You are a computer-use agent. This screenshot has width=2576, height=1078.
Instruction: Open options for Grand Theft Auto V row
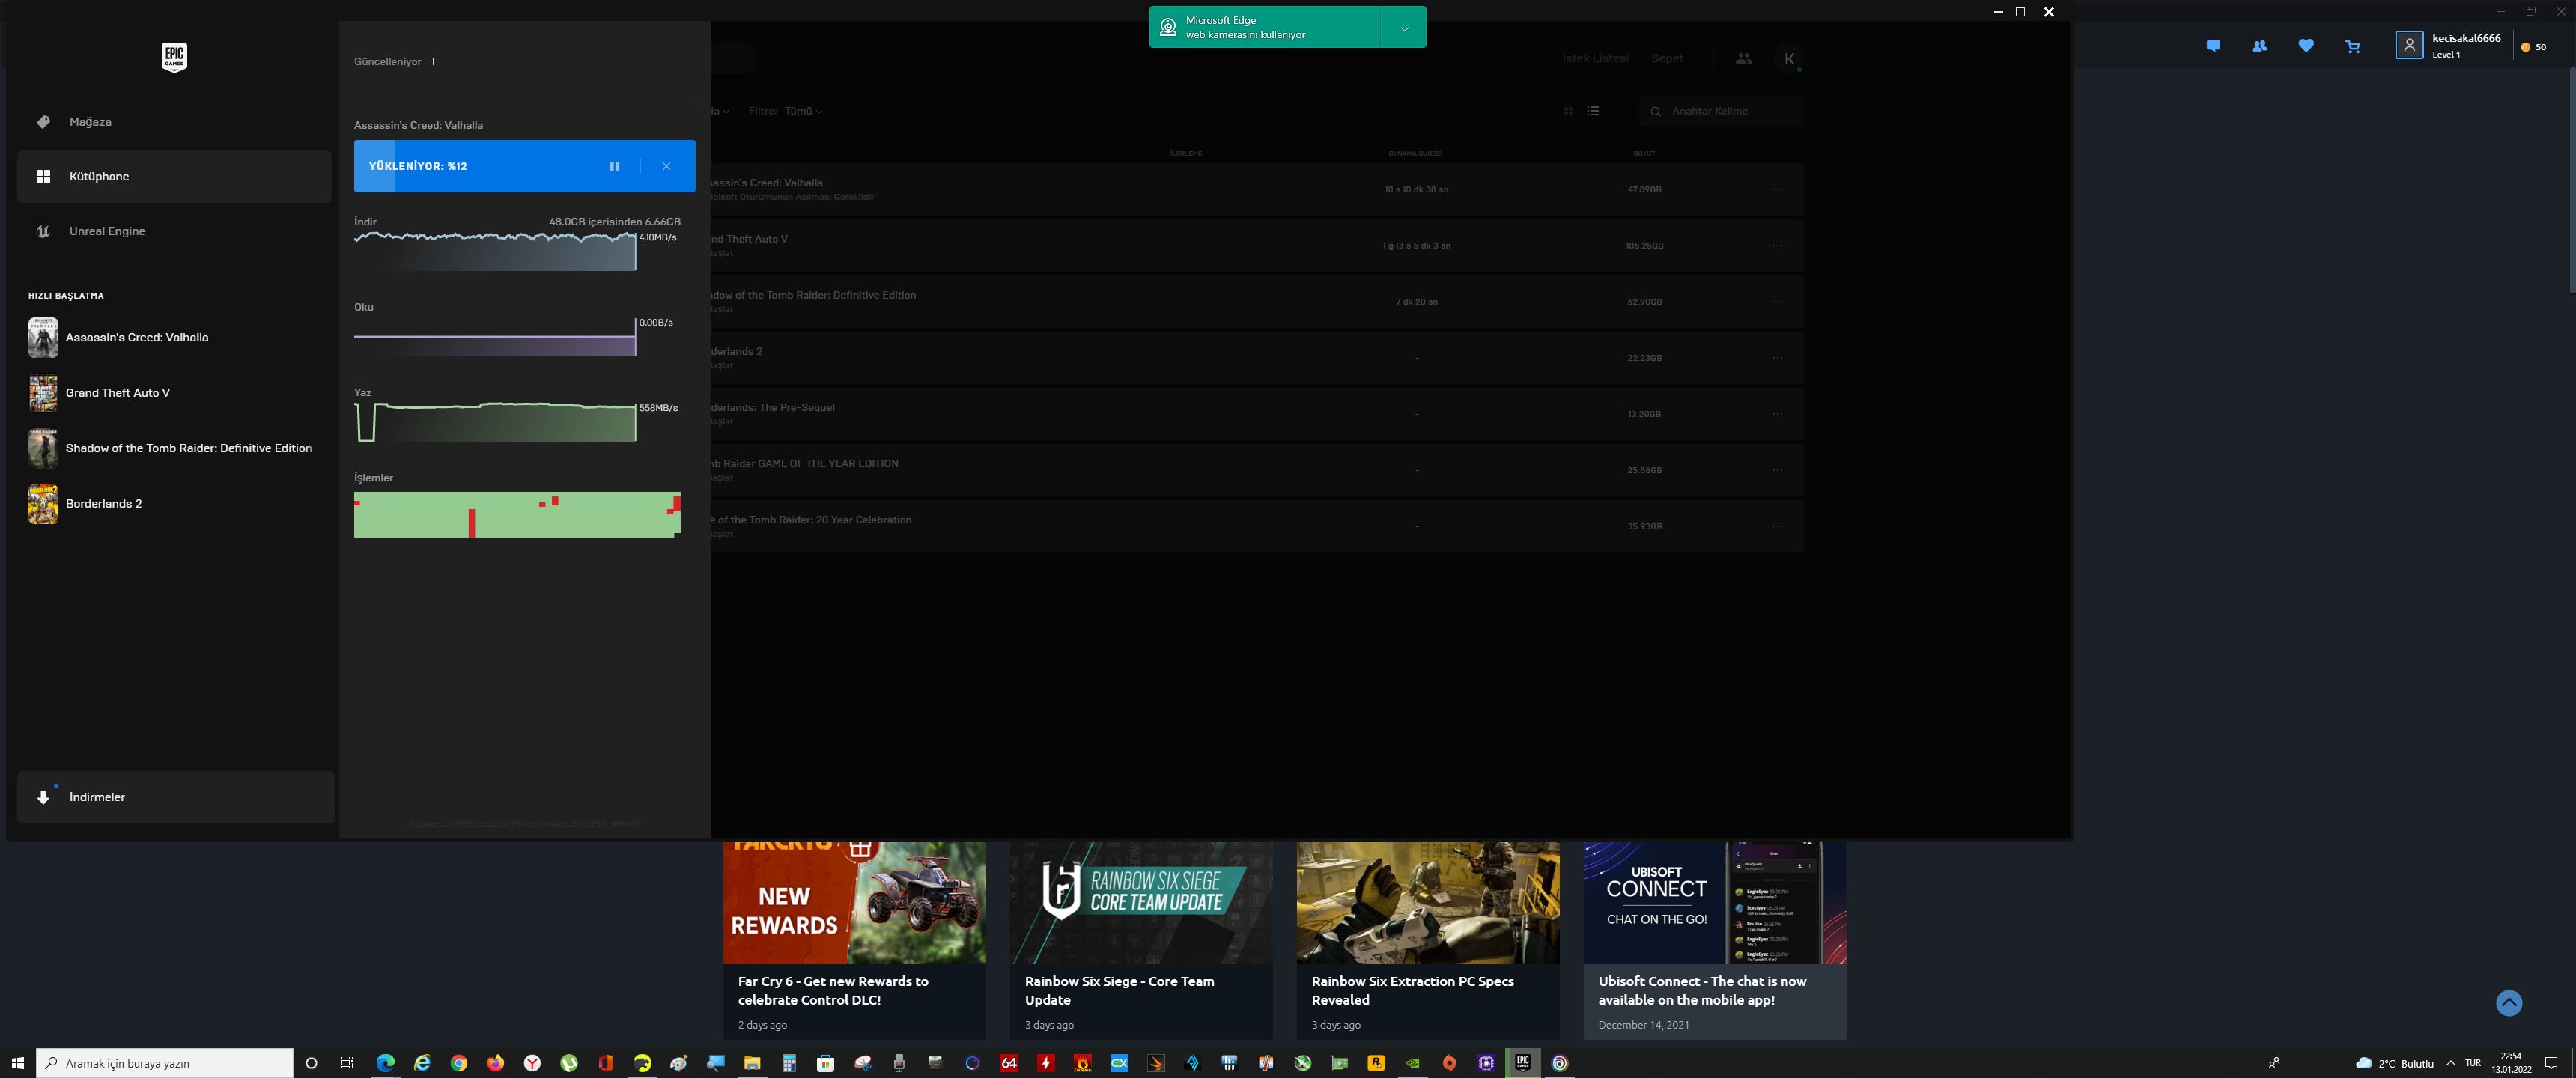(x=1777, y=245)
